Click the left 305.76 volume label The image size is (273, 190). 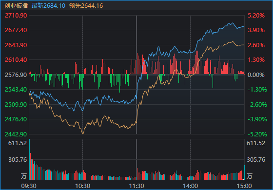tap(18, 160)
